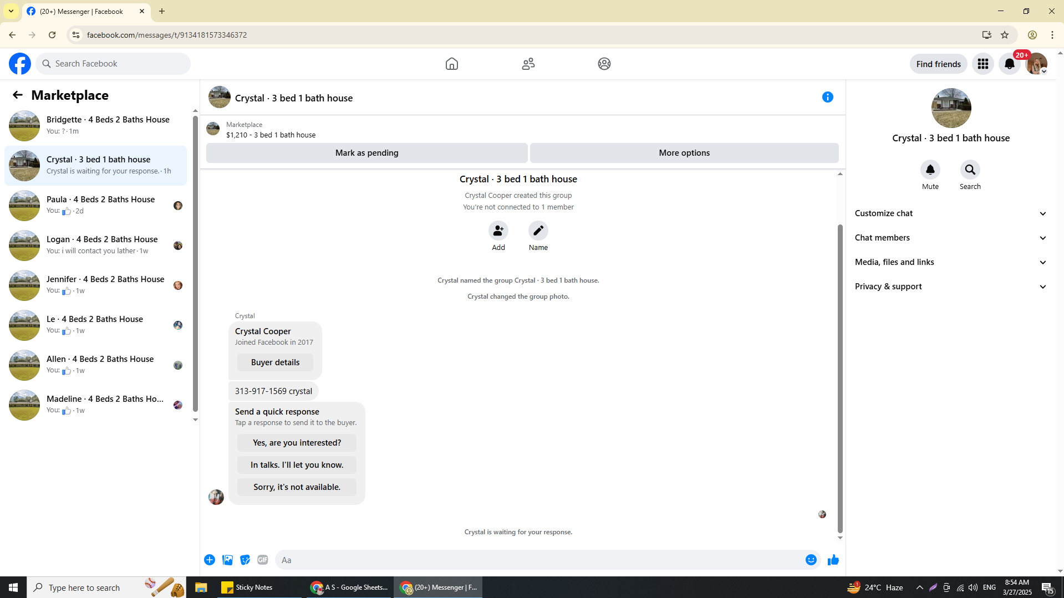
Task: Open the Friends icon in top navigation
Action: 528,64
